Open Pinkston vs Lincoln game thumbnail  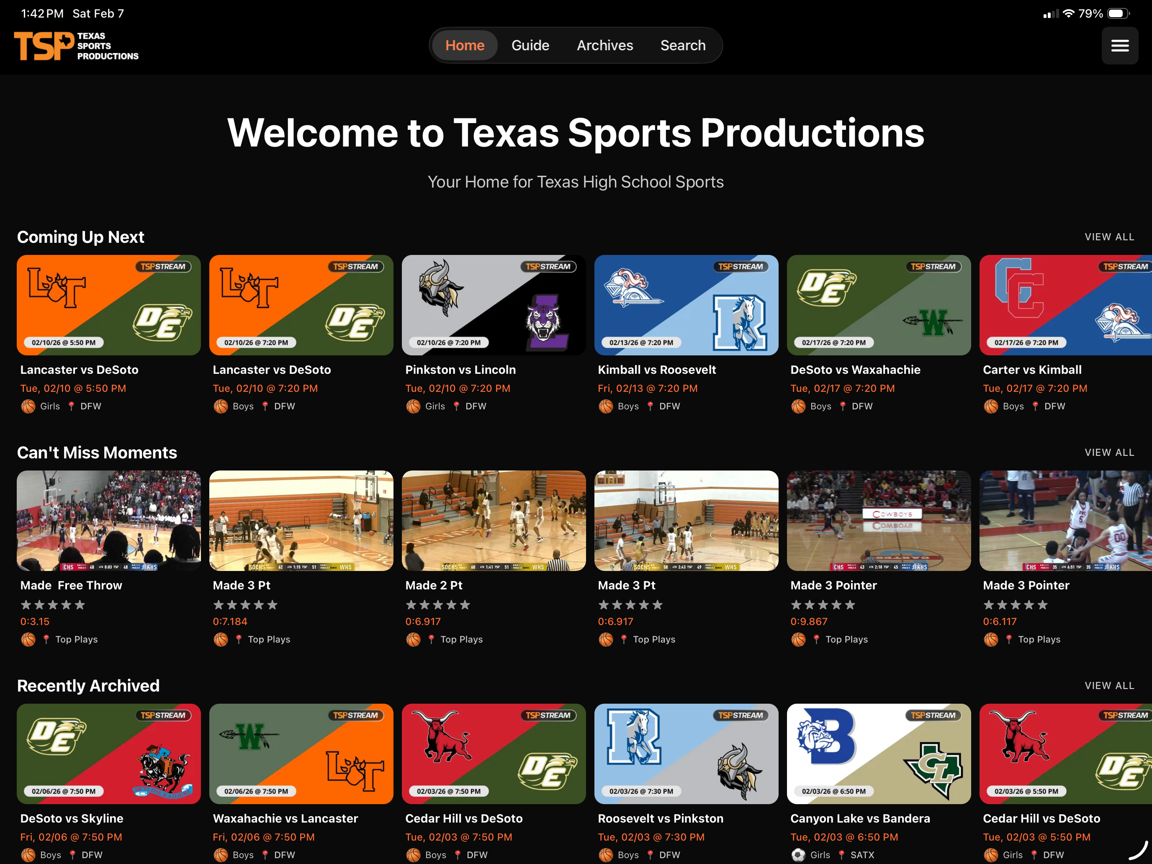(494, 305)
